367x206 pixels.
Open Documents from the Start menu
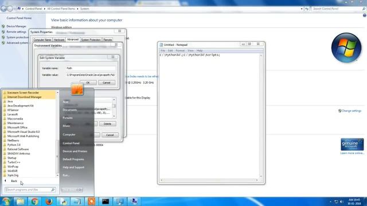[70, 110]
